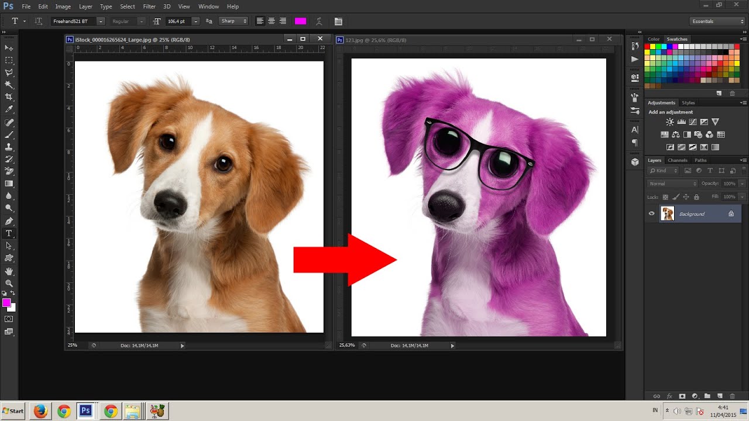
Task: Select the Brush tool
Action: pyautogui.click(x=9, y=135)
